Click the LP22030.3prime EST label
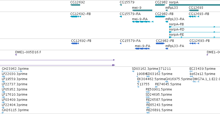The image size is (220, 114). pyautogui.click(x=14, y=74)
